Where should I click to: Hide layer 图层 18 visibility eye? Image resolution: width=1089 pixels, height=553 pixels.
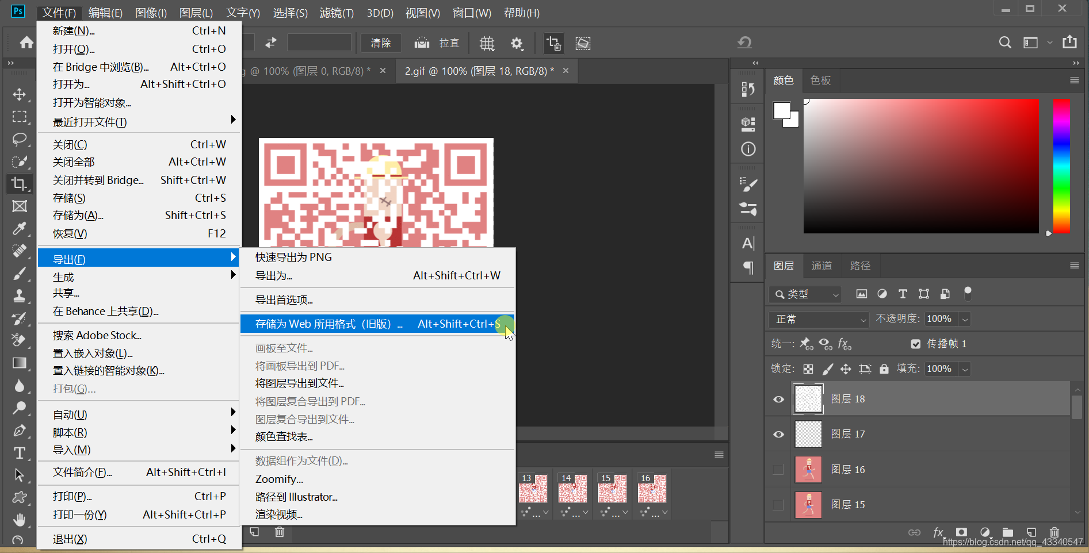778,399
